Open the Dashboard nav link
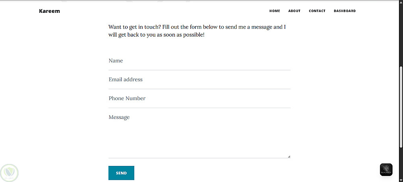The height and width of the screenshot is (182, 403). point(345,11)
